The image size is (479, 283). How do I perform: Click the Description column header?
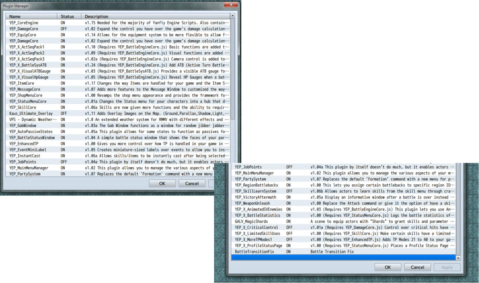click(155, 16)
